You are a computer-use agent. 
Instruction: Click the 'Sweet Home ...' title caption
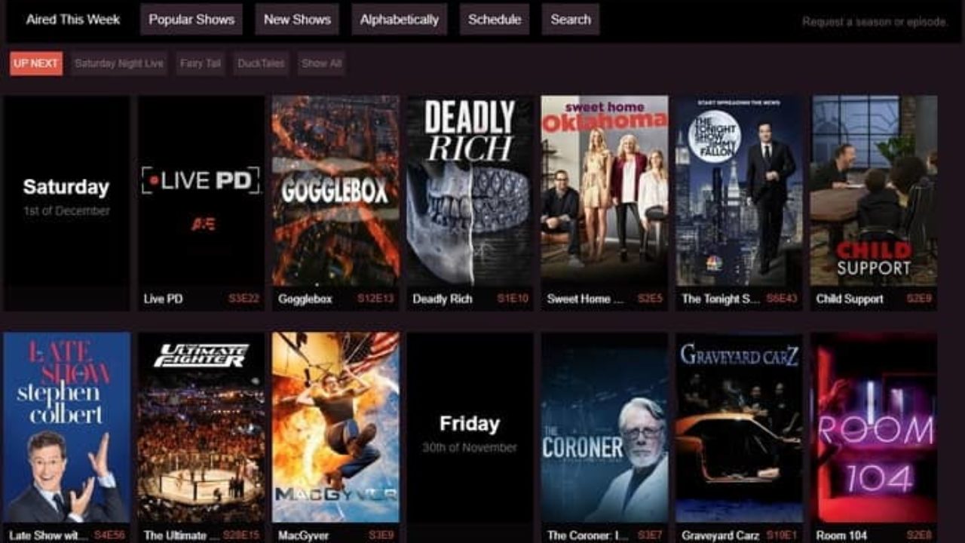pyautogui.click(x=586, y=299)
